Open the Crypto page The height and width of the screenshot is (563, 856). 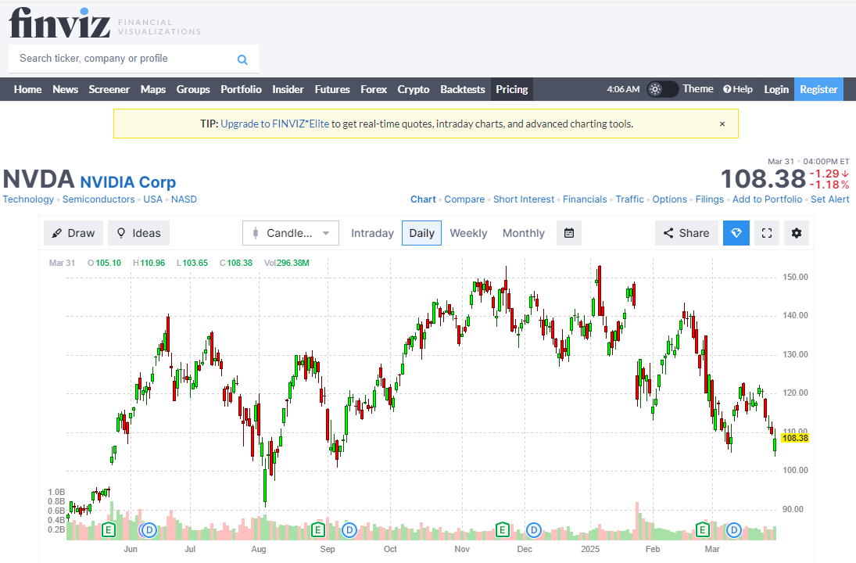[x=414, y=89]
